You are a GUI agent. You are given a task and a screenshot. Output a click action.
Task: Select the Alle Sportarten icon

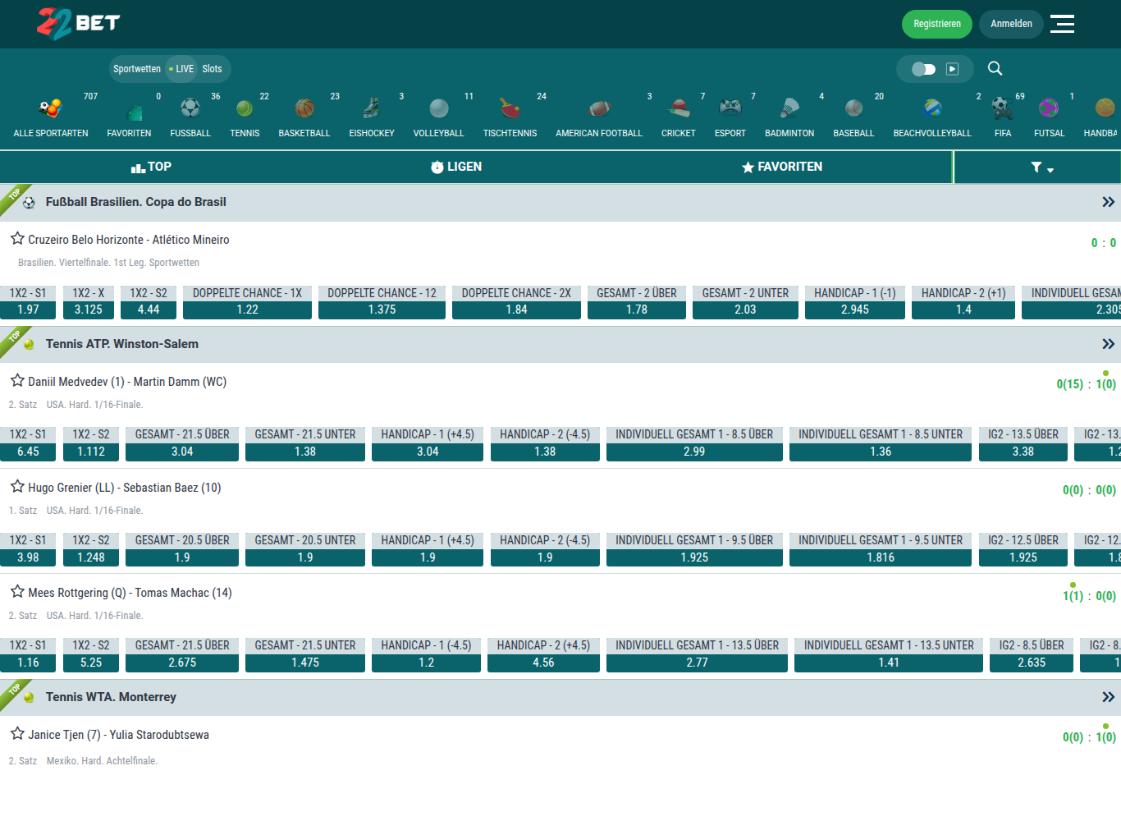click(51, 108)
